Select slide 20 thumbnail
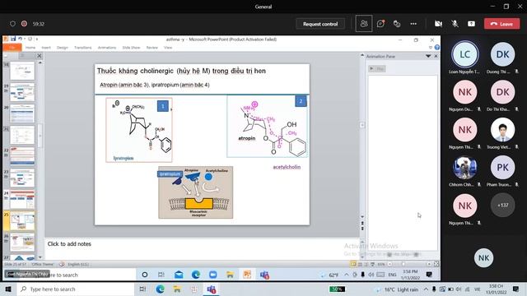Image resolution: width=527 pixels, height=296 pixels. (22, 113)
